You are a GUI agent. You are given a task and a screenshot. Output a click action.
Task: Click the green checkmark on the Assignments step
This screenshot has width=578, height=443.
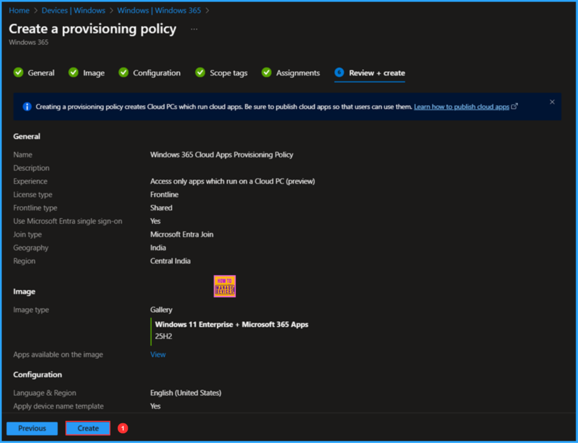point(266,73)
